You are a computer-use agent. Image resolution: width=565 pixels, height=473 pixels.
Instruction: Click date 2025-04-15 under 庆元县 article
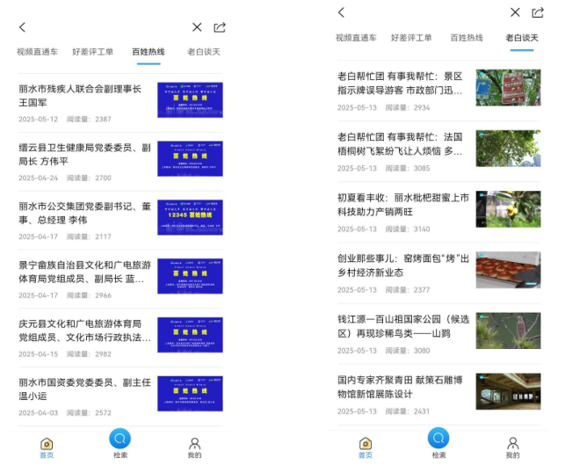[38, 354]
